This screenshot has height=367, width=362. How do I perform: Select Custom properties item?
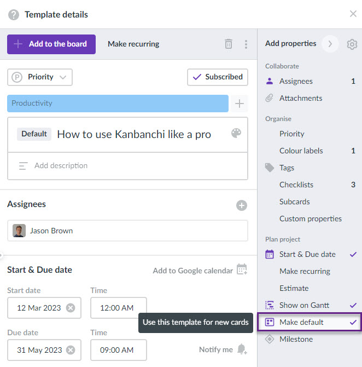(311, 219)
